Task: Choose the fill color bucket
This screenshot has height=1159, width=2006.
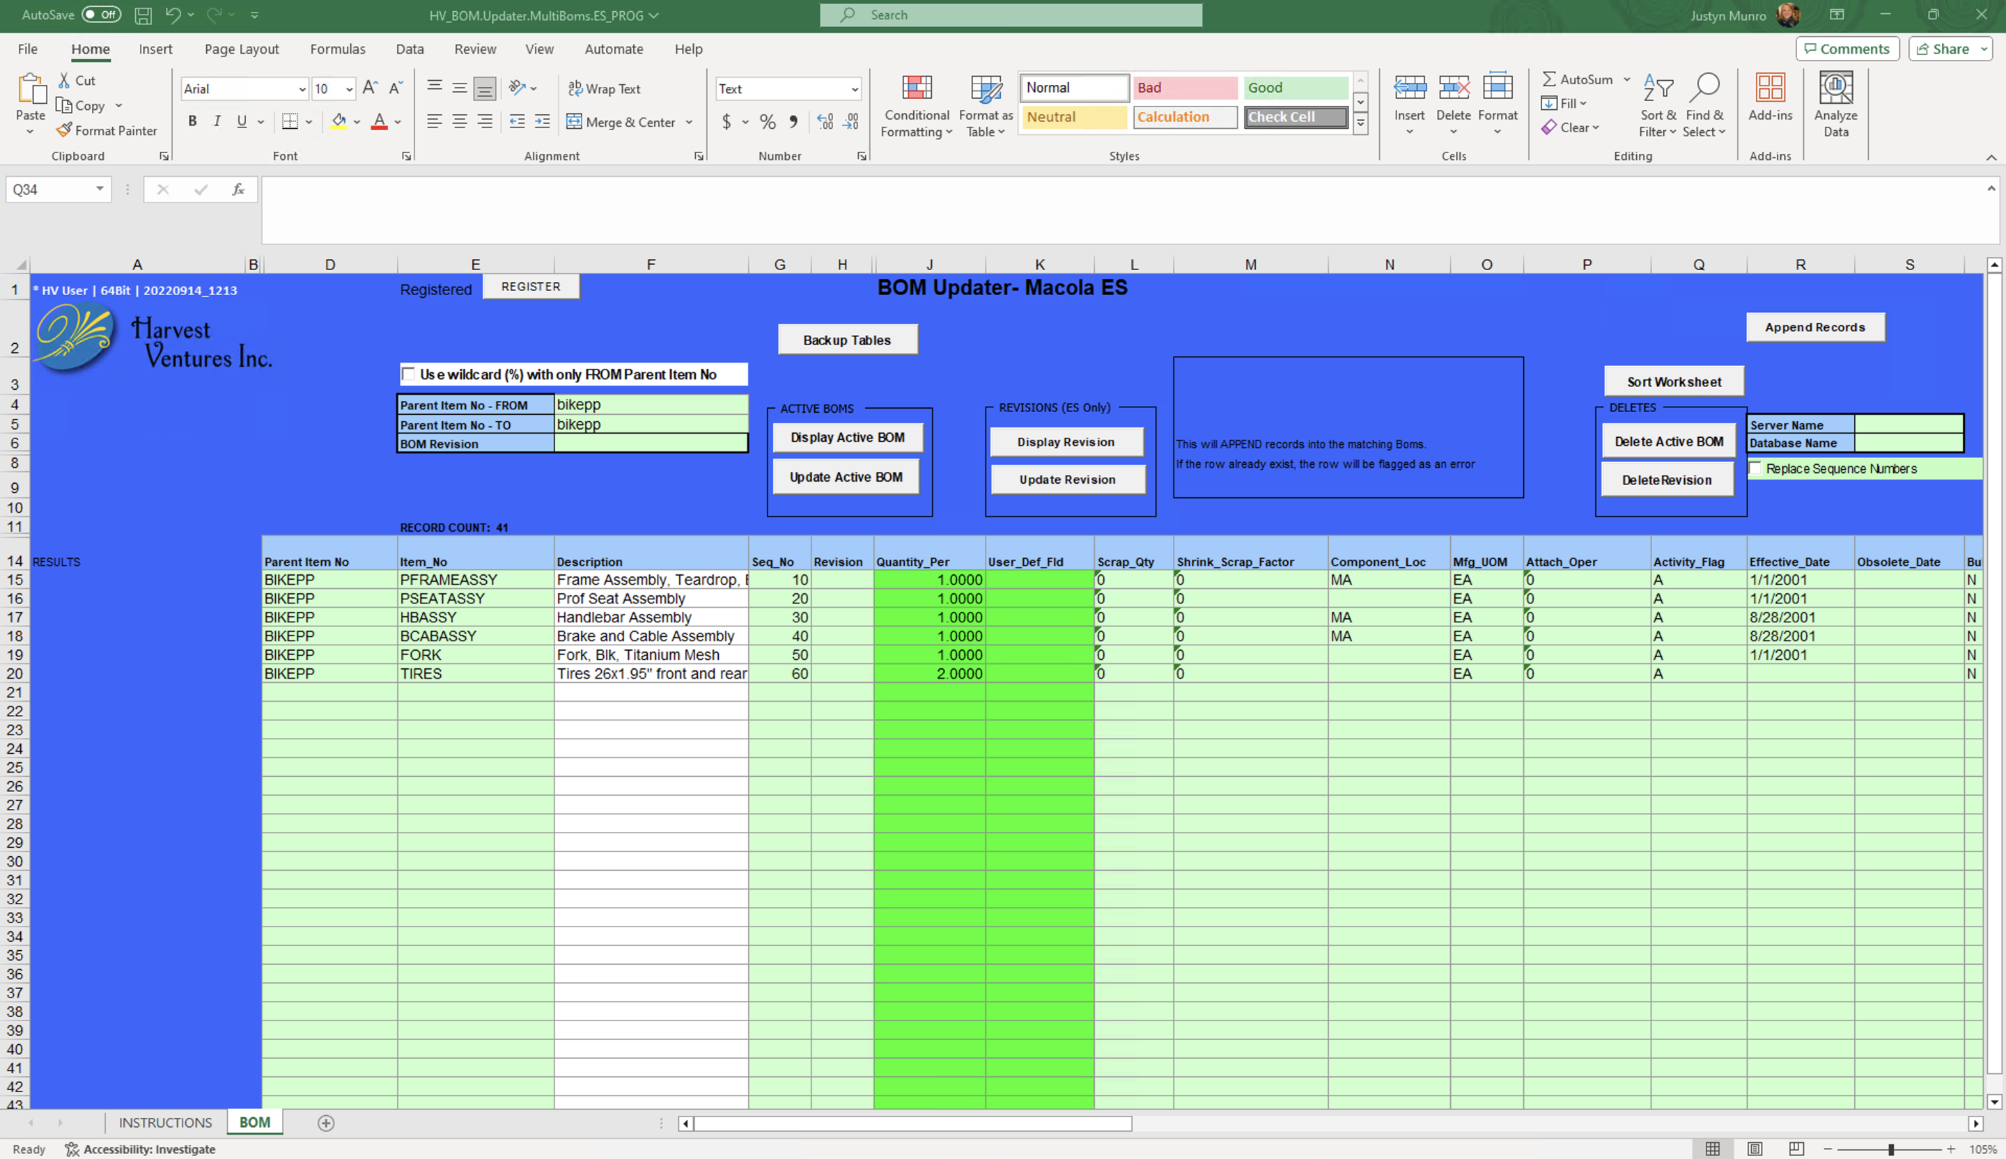Action: [339, 121]
